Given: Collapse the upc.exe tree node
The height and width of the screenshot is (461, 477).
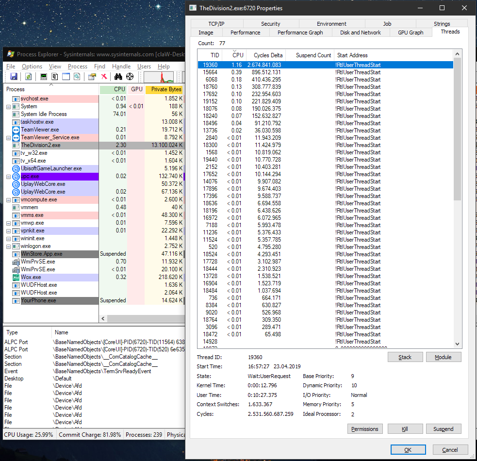Looking at the screenshot, I should click(9, 177).
